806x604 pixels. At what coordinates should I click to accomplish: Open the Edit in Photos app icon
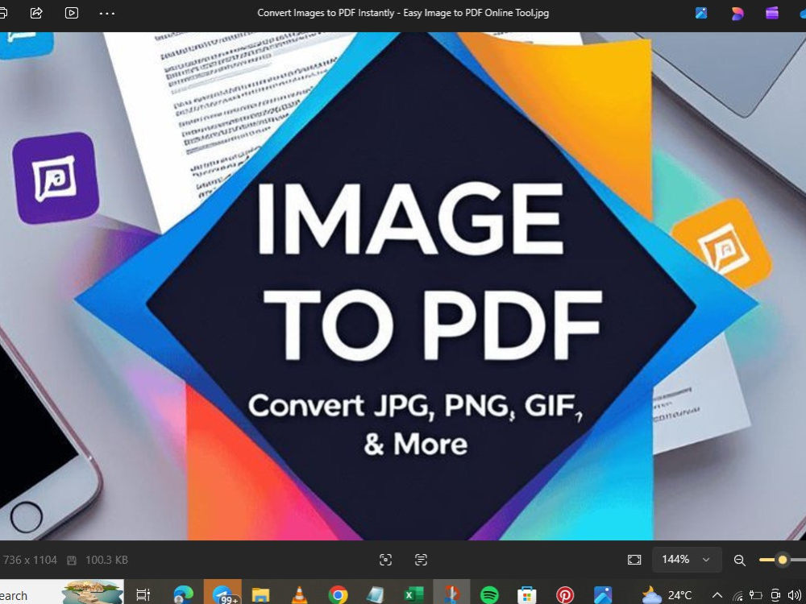tap(702, 13)
